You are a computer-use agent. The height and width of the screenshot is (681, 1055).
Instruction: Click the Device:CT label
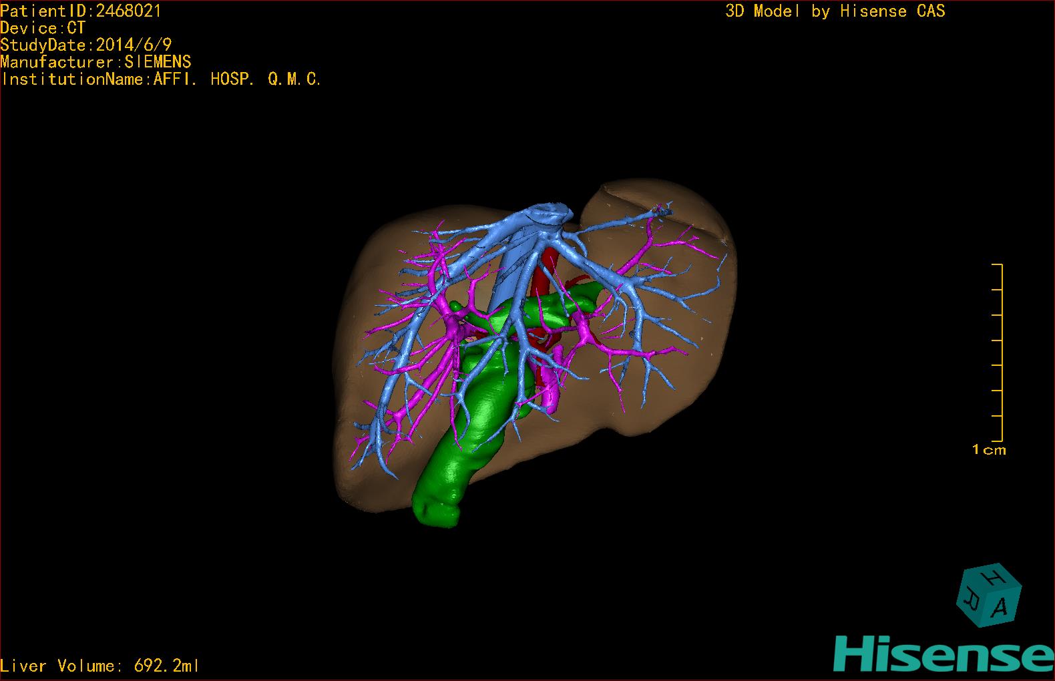pos(43,28)
